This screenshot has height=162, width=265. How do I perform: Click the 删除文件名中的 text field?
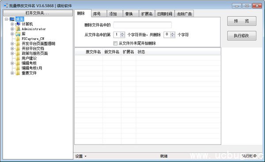pyautogui.click(x=143, y=25)
